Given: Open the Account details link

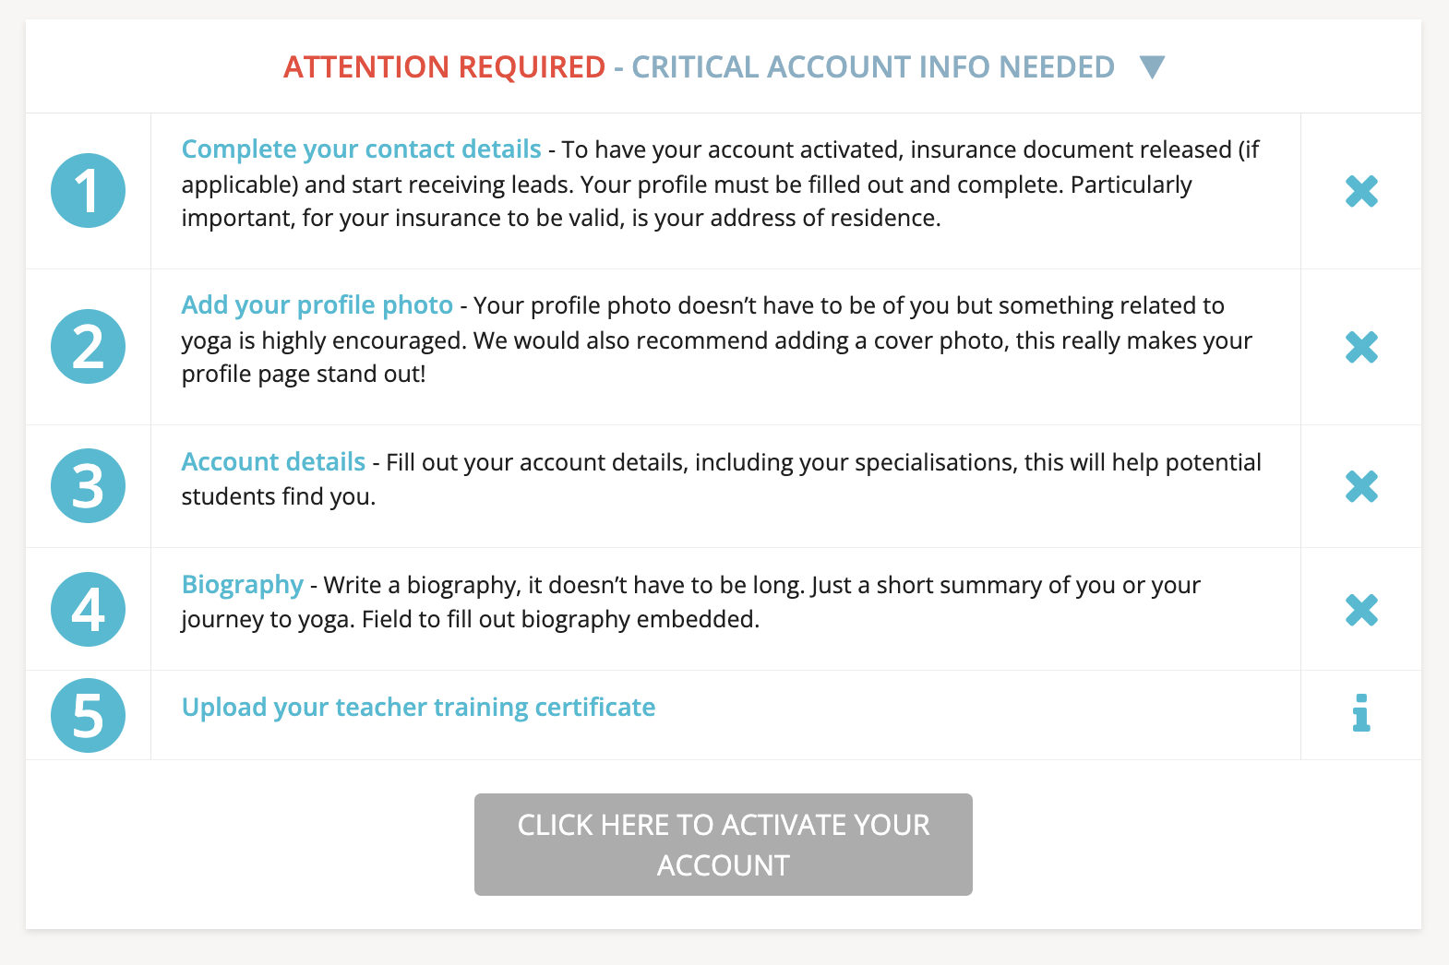Looking at the screenshot, I should click(x=272, y=461).
